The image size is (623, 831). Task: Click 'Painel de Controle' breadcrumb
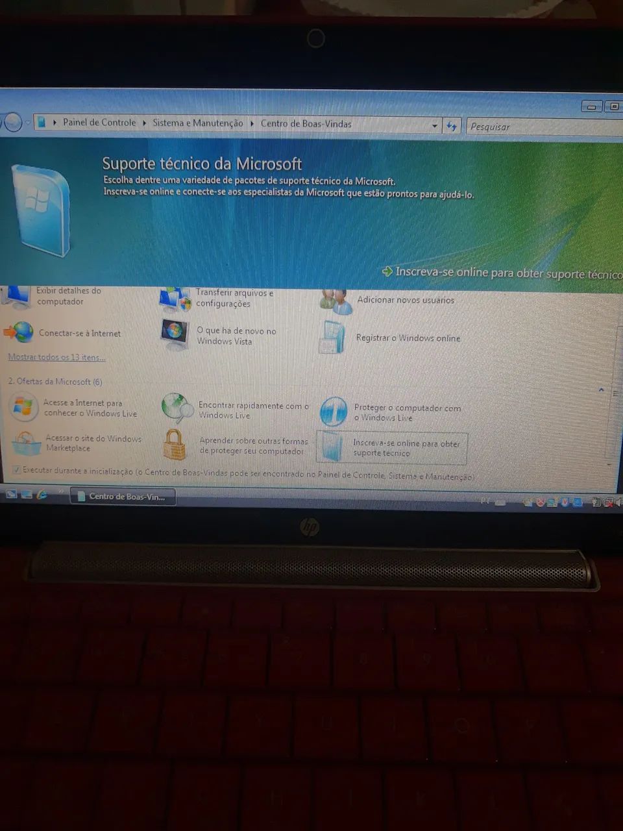pyautogui.click(x=99, y=122)
